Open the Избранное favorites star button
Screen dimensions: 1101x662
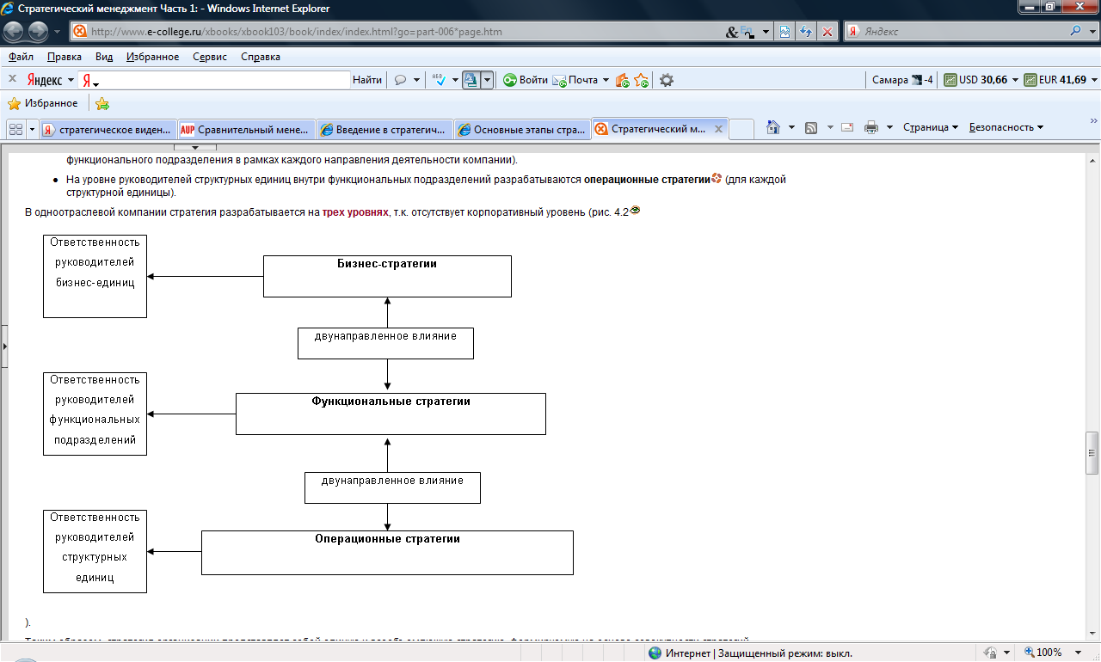click(x=43, y=103)
